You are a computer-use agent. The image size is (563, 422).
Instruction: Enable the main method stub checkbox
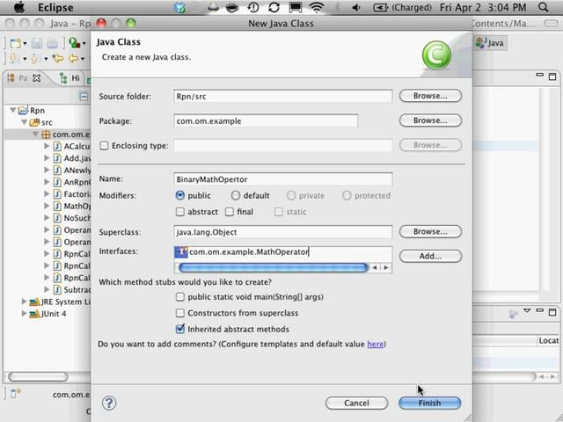(180, 297)
